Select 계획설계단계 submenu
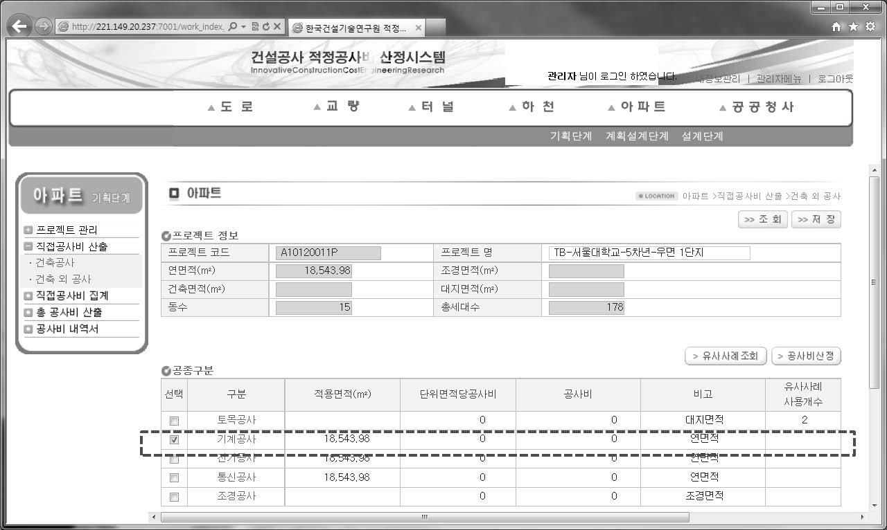Viewport: 887px width, 530px height. (637, 136)
